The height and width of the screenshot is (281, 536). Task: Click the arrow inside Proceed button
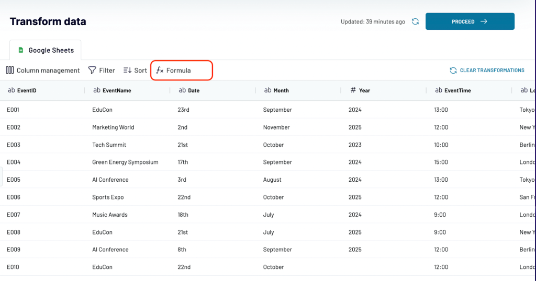tap(484, 21)
